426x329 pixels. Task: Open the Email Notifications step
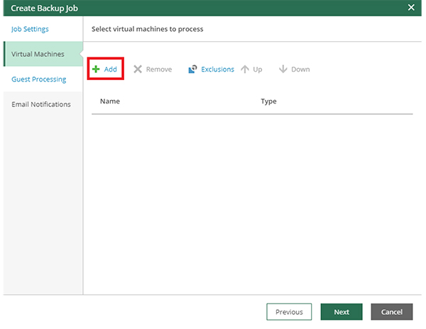pyautogui.click(x=41, y=104)
